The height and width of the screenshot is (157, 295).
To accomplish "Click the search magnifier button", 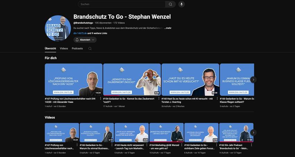I will (170, 4).
